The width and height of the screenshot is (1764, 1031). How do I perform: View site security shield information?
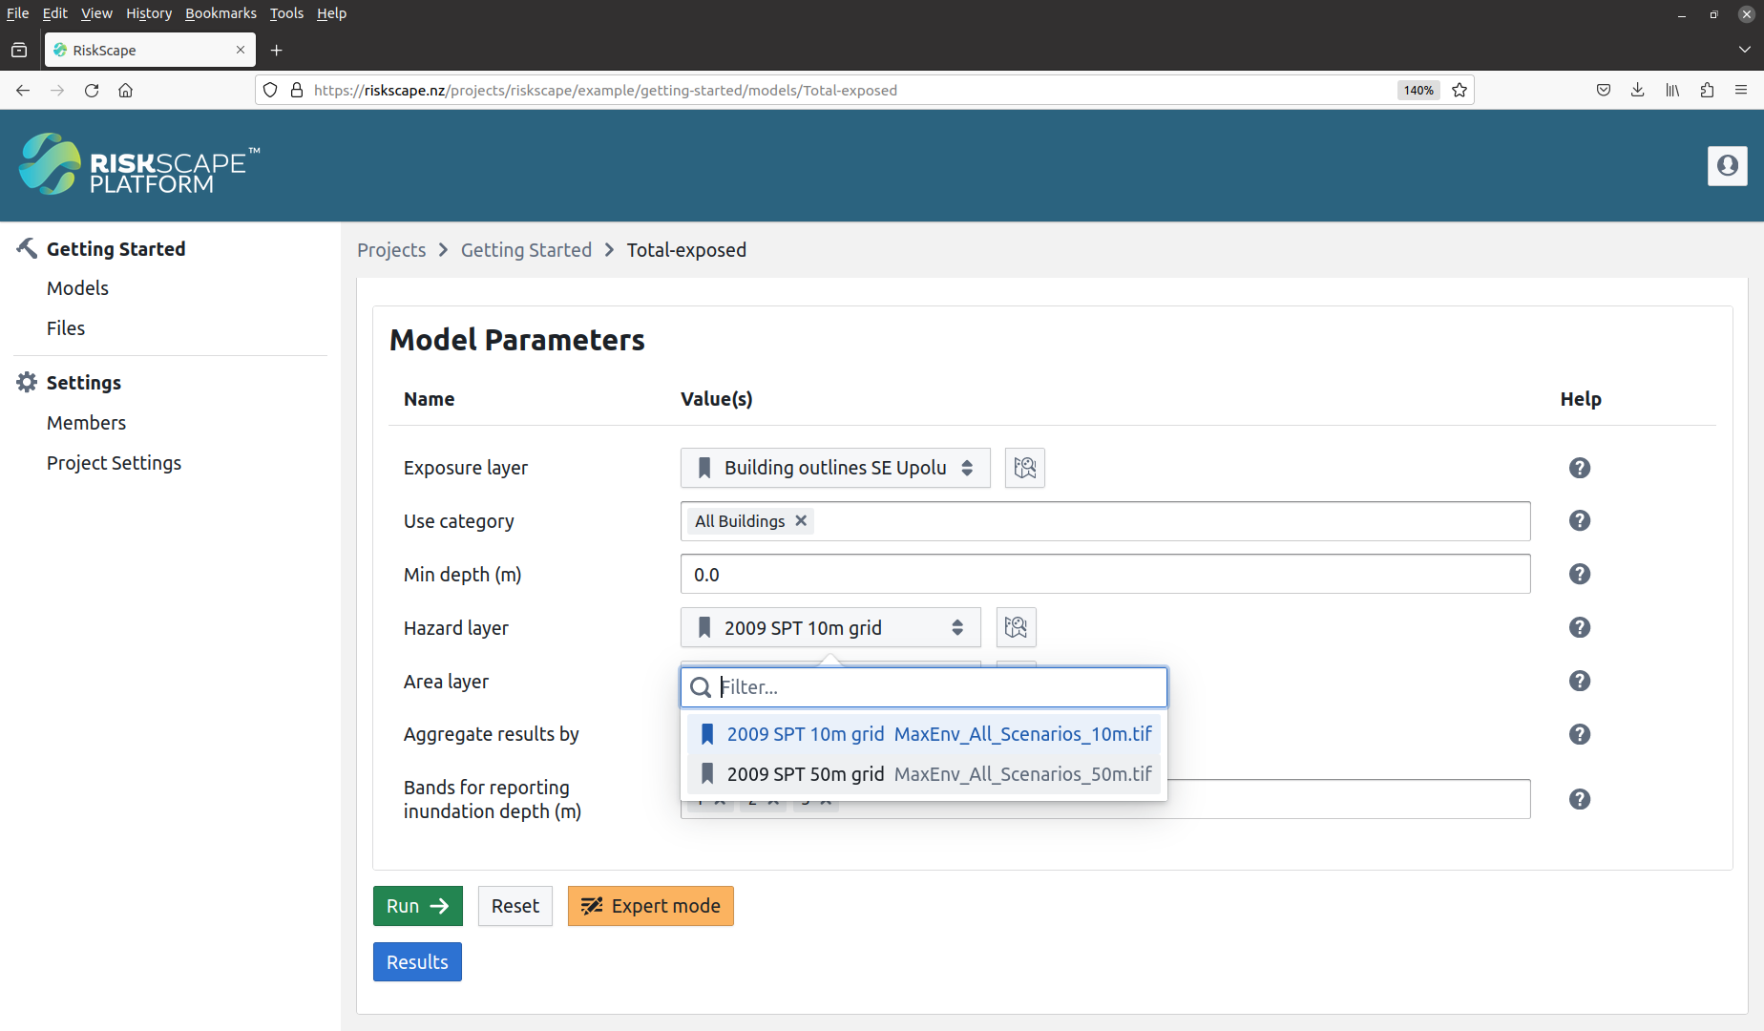(270, 90)
